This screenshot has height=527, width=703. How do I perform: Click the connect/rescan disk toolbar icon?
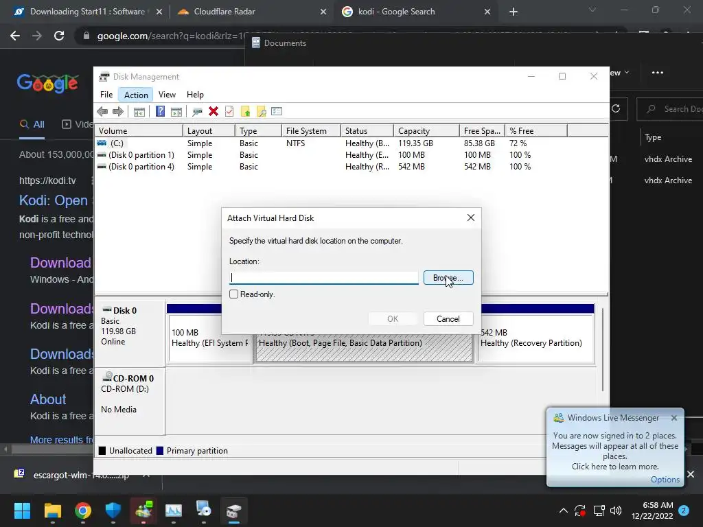pos(197,112)
